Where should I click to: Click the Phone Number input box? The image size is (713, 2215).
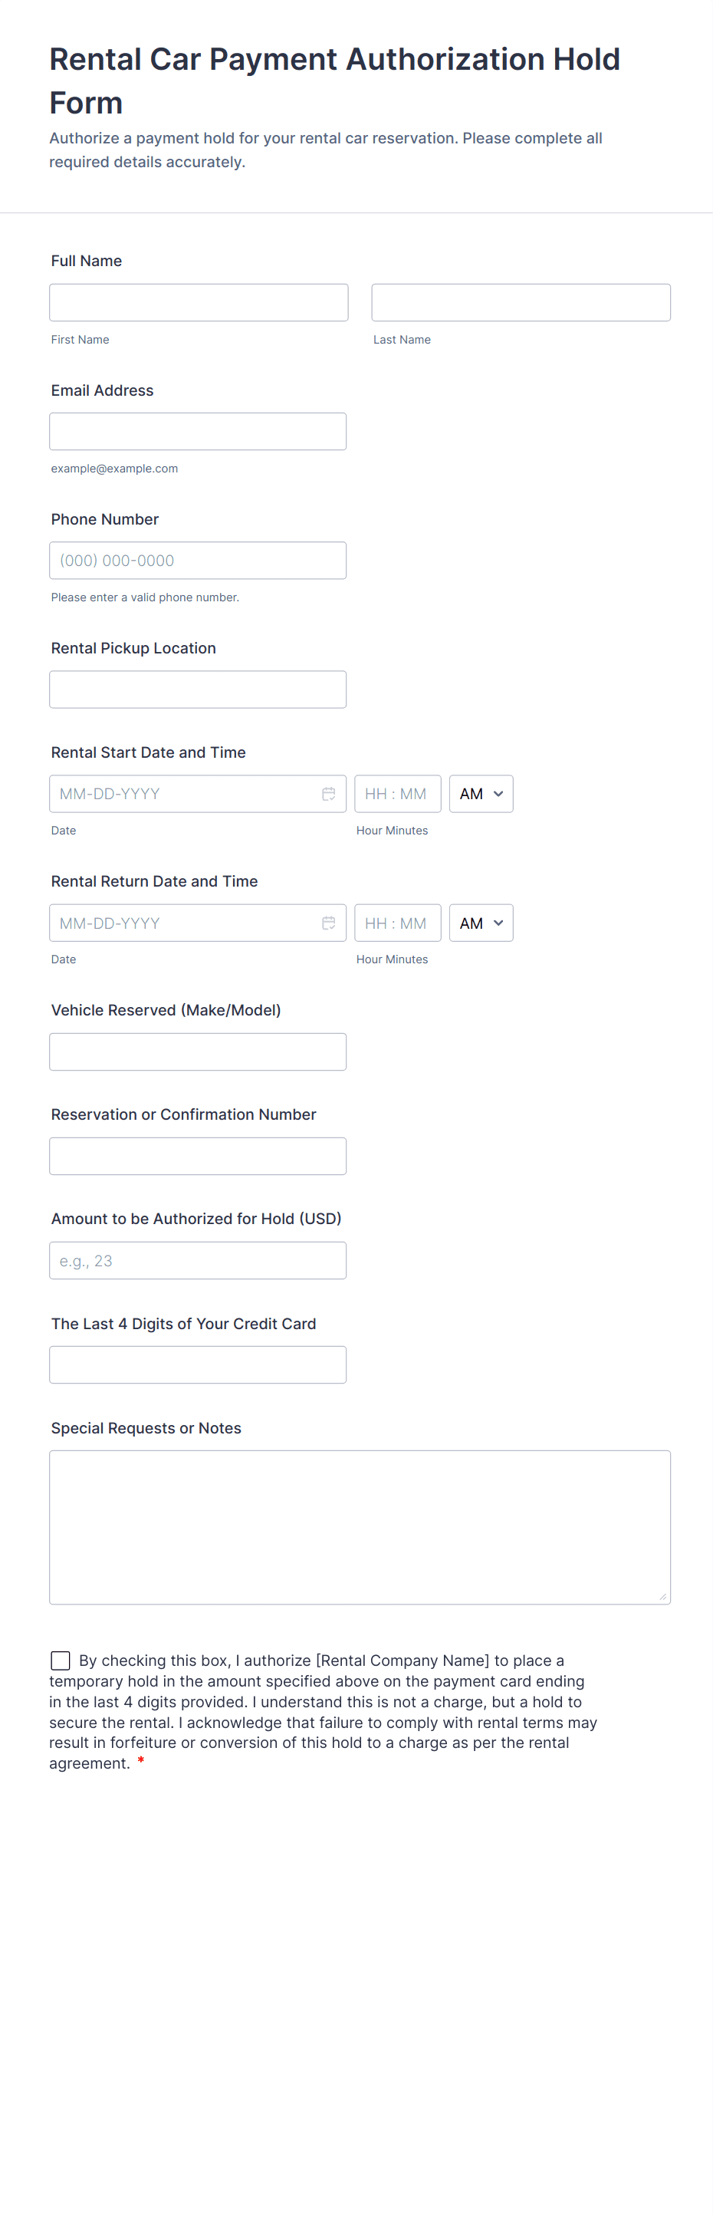[198, 561]
